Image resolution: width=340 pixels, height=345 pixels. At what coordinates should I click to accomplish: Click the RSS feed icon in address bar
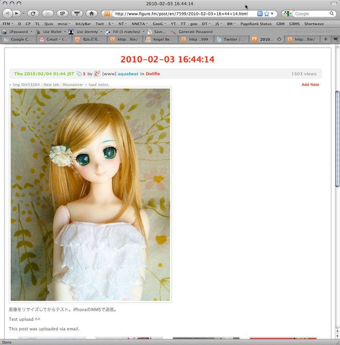260,14
